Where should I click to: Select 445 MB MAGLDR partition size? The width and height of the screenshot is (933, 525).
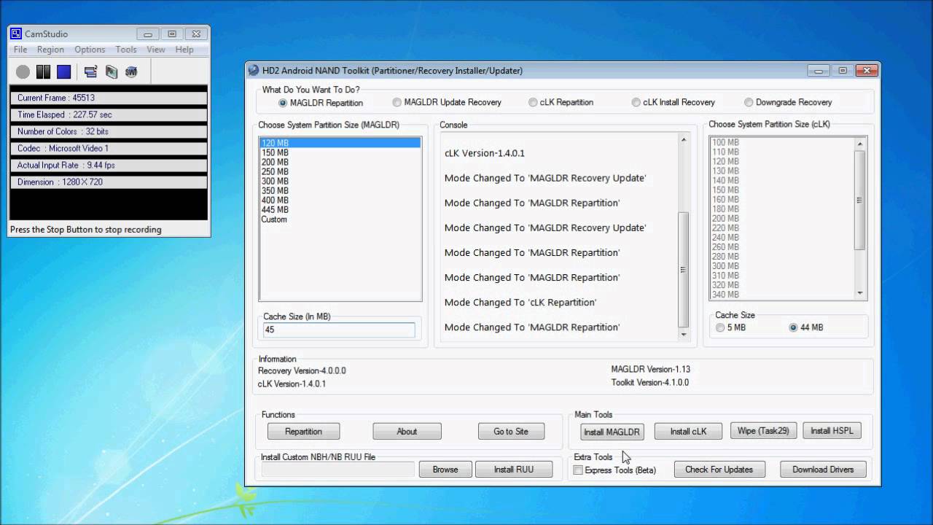(x=340, y=209)
